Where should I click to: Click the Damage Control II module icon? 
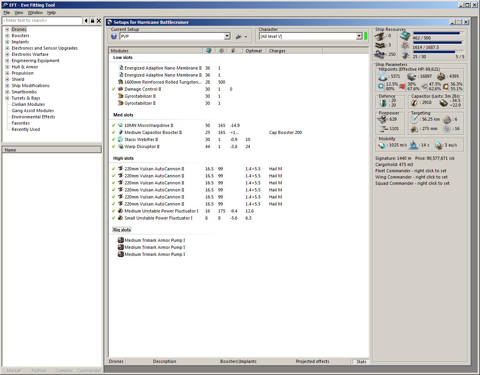[x=121, y=89]
